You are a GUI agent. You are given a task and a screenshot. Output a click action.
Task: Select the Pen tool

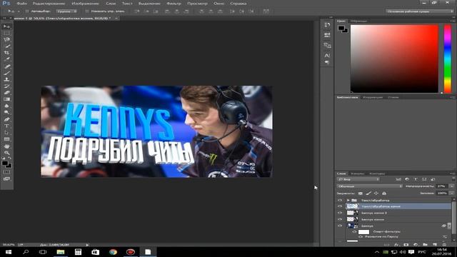[x=6, y=119]
